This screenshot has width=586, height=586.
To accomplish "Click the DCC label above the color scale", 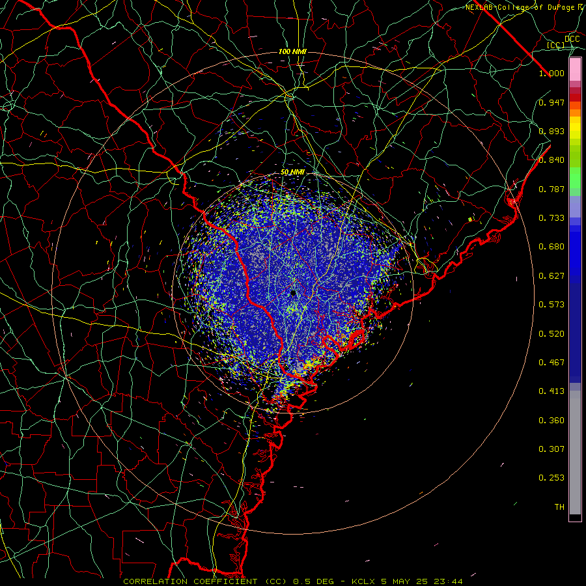I will click(572, 39).
